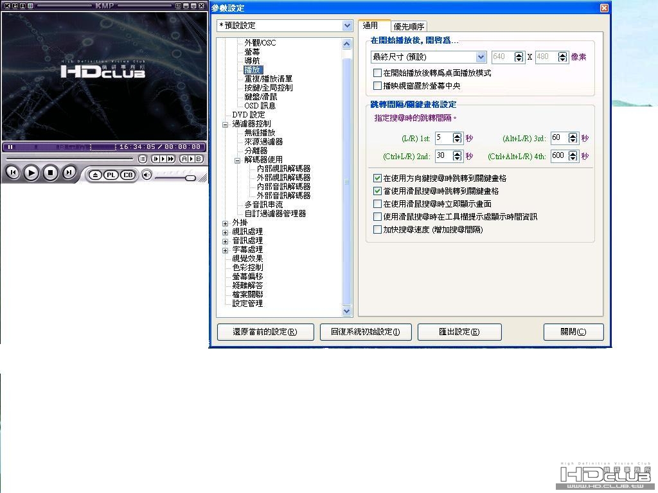Switch KMP to compact mode icon

tap(179, 6)
